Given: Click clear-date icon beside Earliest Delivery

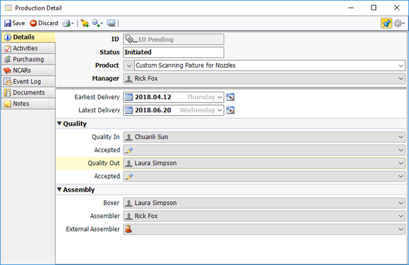Looking at the screenshot, I should point(230,97).
